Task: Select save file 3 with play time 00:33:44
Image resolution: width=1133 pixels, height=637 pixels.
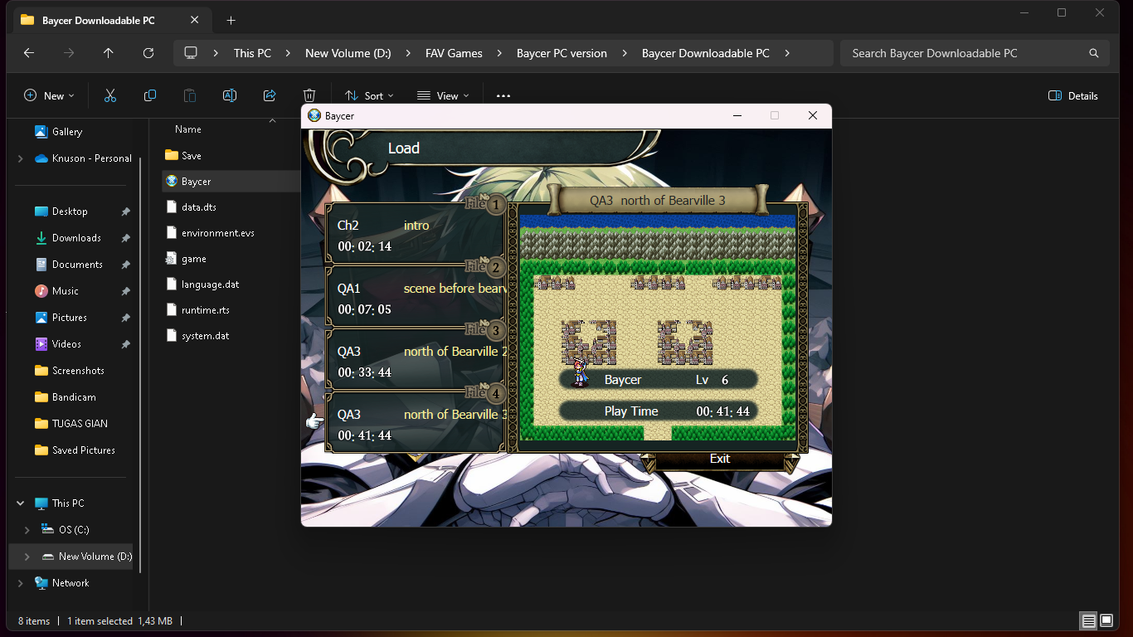Action: pyautogui.click(x=415, y=361)
